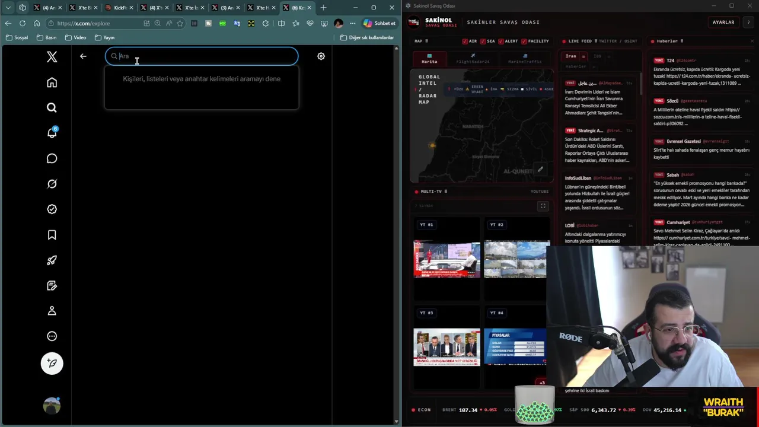
Task: Open Profile icon in X sidebar
Action: click(52, 311)
